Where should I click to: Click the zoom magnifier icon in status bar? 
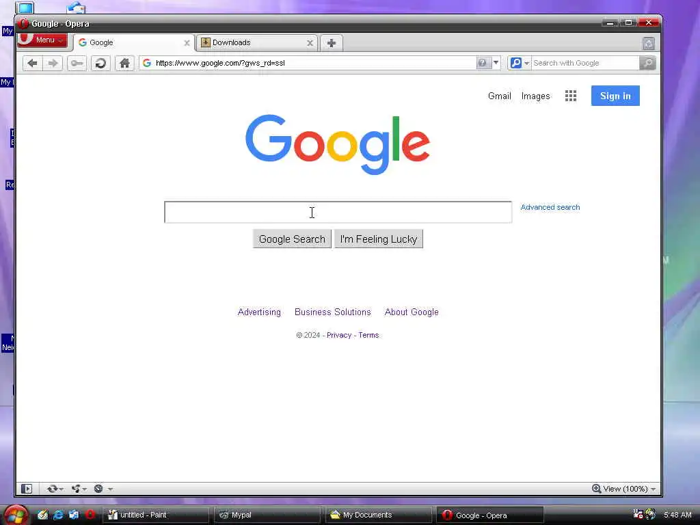coord(596,489)
